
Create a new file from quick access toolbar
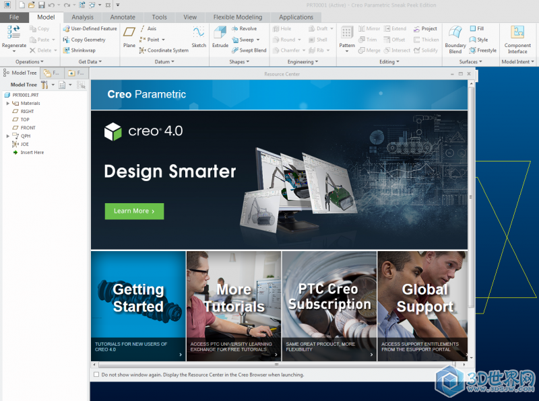pyautogui.click(x=22, y=5)
